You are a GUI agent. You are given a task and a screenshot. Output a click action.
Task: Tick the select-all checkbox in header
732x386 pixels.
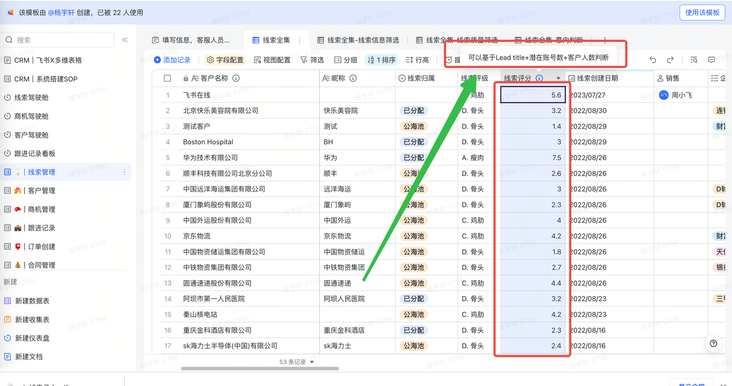(x=168, y=78)
